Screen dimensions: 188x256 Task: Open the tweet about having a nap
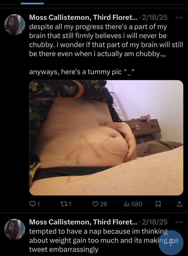[104, 240]
